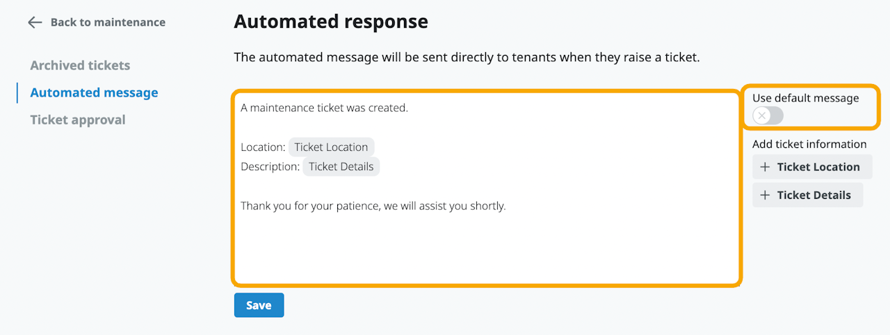
Task: Go to the Ticket approval section
Action: click(78, 120)
